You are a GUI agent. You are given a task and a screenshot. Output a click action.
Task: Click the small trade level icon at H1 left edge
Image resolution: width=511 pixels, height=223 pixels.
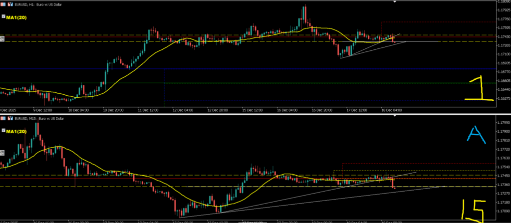[x=2, y=39]
